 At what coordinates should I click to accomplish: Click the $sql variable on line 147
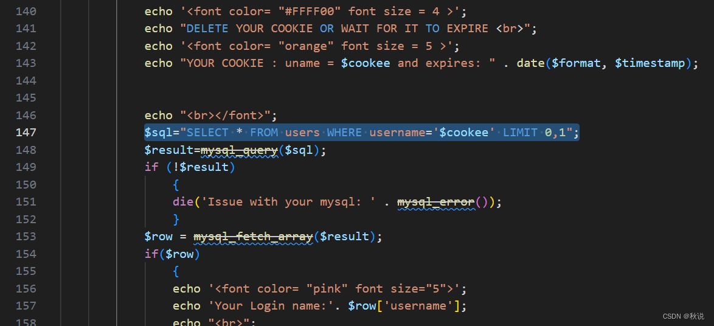[159, 133]
